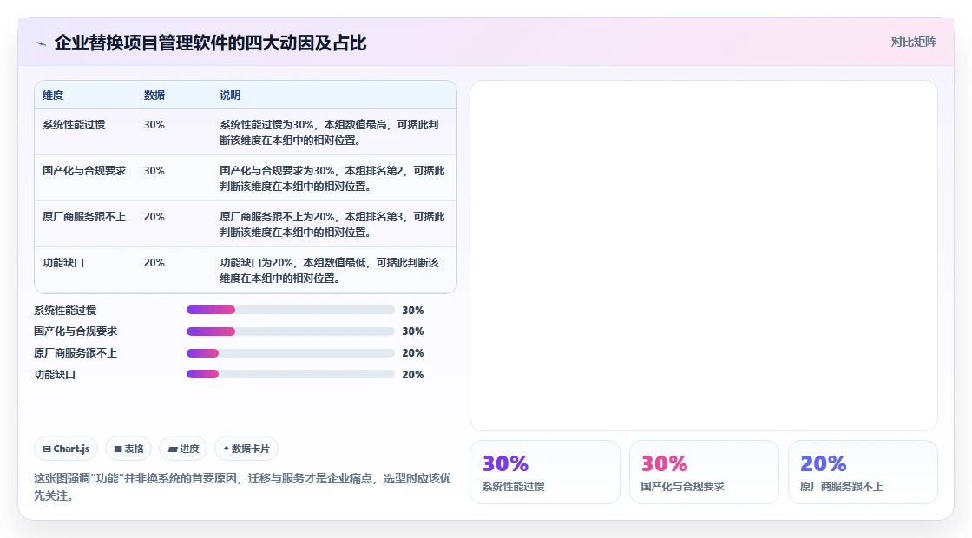Select 功能缺口 cell in the table

click(x=63, y=263)
